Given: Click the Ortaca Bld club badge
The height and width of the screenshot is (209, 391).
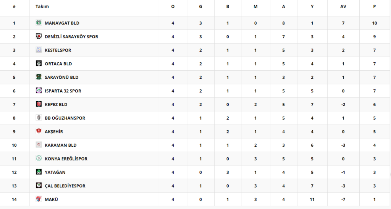Looking at the screenshot, I should (x=39, y=63).
